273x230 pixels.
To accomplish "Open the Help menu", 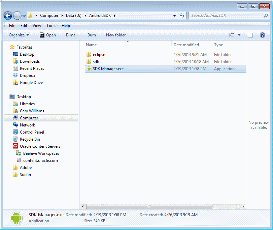I will (x=66, y=26).
